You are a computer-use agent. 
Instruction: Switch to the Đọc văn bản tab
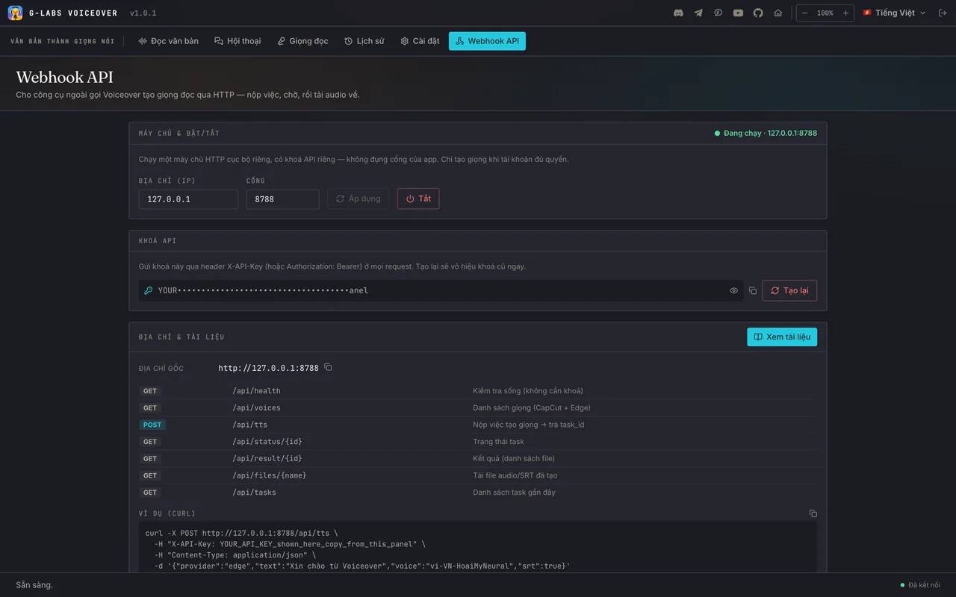pos(168,41)
